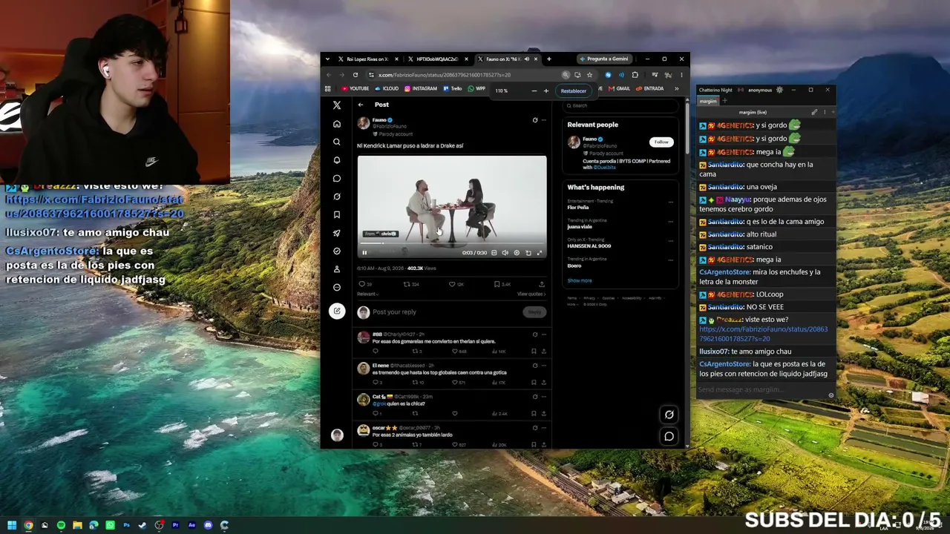Reload the page in the browser
Viewport: 950px width, 534px height.
356,75
